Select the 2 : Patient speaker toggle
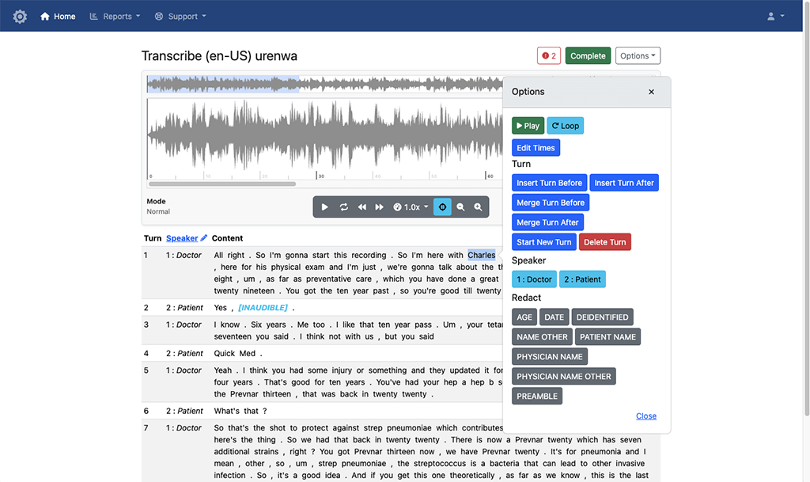 [x=582, y=279]
